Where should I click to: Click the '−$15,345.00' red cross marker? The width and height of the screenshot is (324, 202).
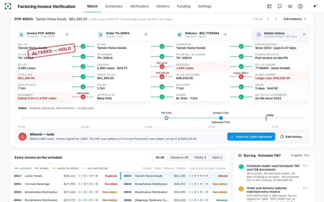(162, 77)
